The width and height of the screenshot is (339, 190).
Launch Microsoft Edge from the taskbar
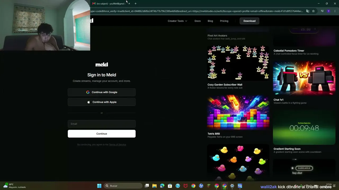coord(162,186)
